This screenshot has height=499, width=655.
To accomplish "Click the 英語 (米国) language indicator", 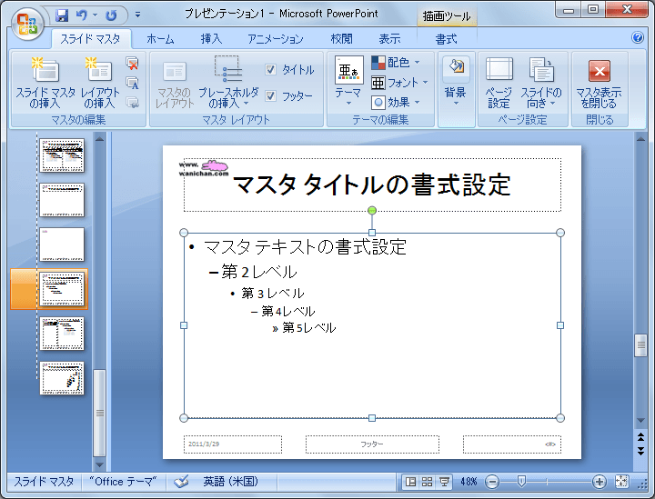I will [230, 482].
